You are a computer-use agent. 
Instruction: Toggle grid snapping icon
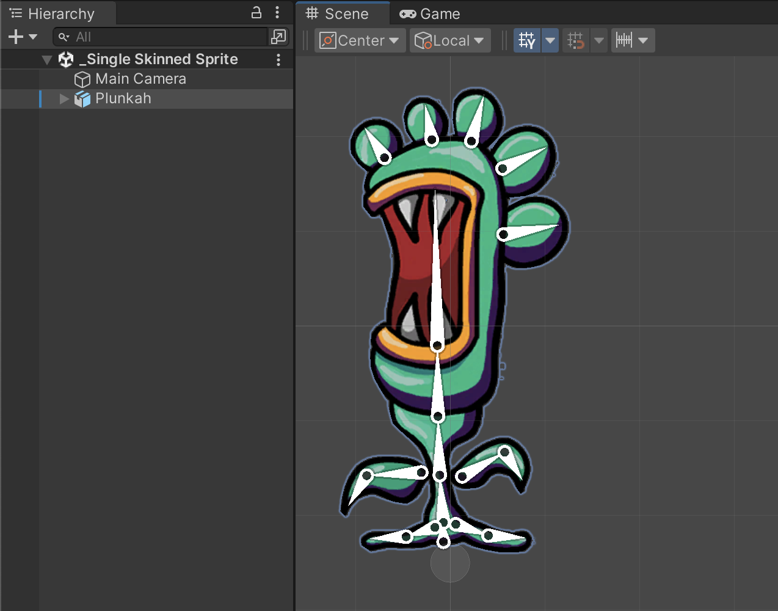click(575, 41)
